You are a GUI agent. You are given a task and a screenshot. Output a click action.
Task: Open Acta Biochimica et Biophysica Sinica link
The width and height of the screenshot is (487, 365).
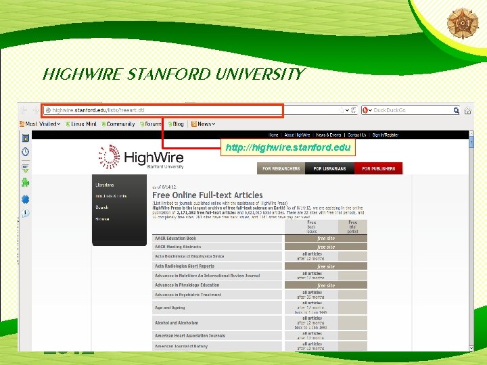click(189, 256)
